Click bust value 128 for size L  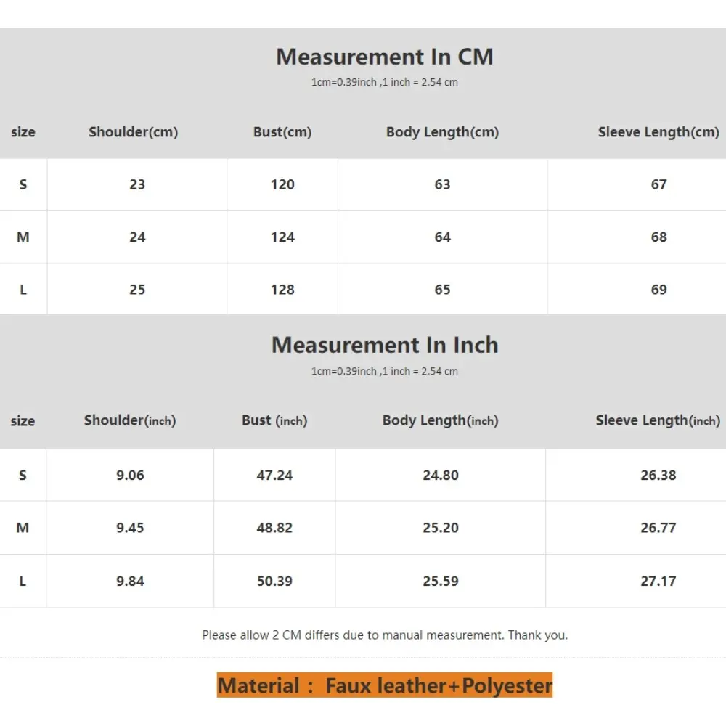(282, 290)
